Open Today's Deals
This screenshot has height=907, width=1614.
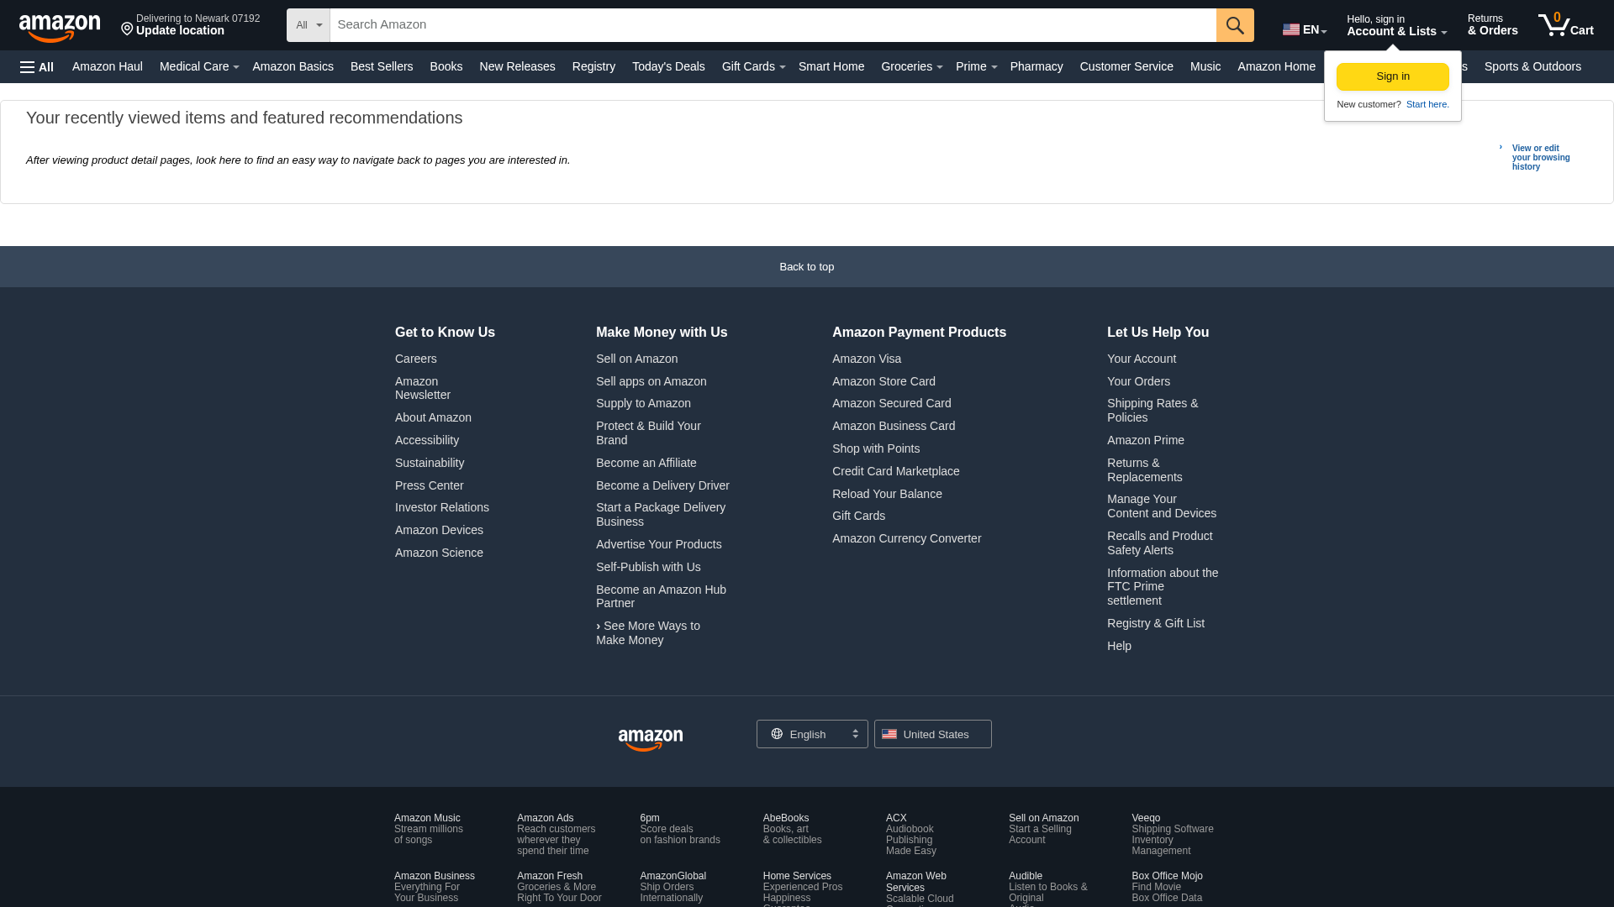tap(668, 66)
